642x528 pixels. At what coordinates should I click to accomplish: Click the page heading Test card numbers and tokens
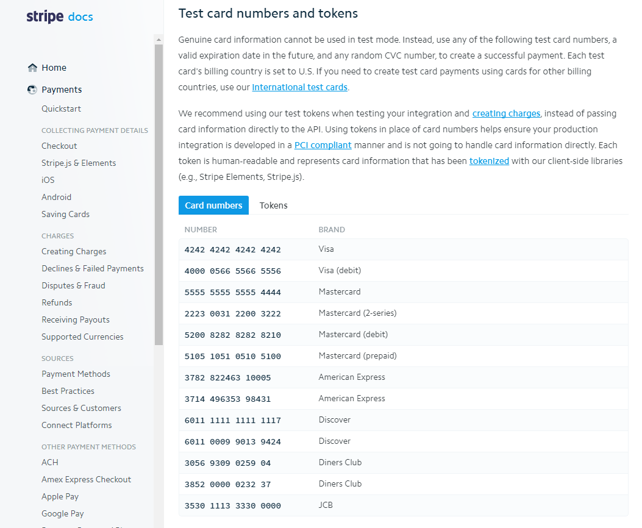click(x=268, y=13)
